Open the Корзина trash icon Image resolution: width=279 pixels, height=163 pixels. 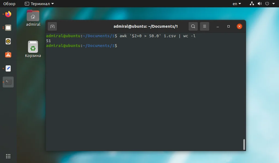click(x=33, y=49)
